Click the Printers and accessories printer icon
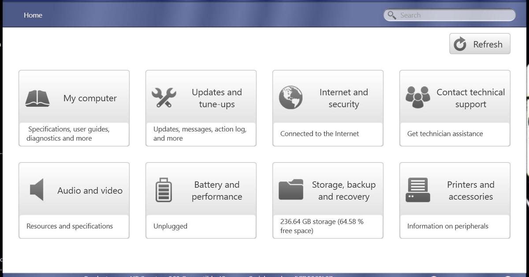The width and height of the screenshot is (529, 277). click(x=417, y=190)
